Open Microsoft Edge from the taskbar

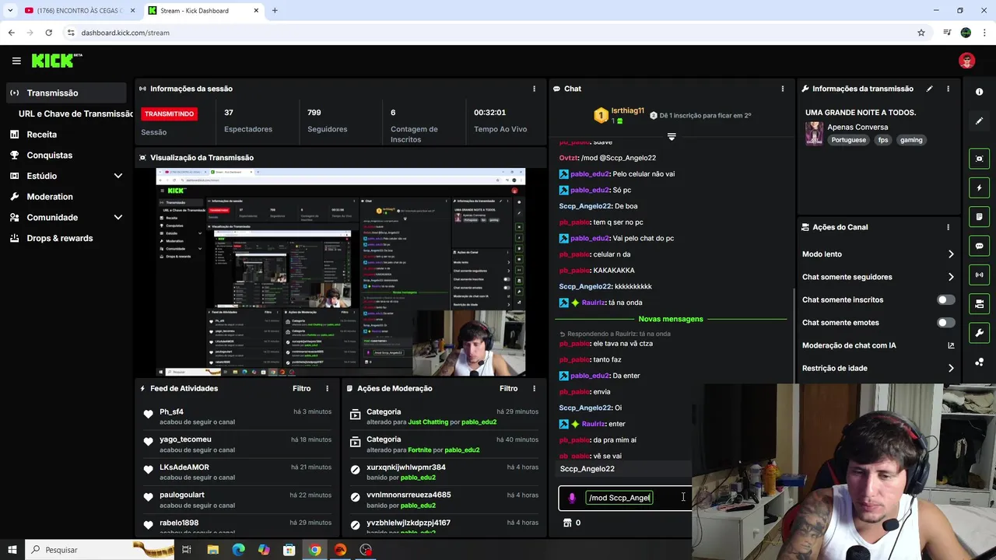(x=238, y=550)
